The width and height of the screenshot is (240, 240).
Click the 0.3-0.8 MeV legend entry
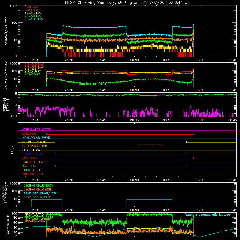click(34, 67)
